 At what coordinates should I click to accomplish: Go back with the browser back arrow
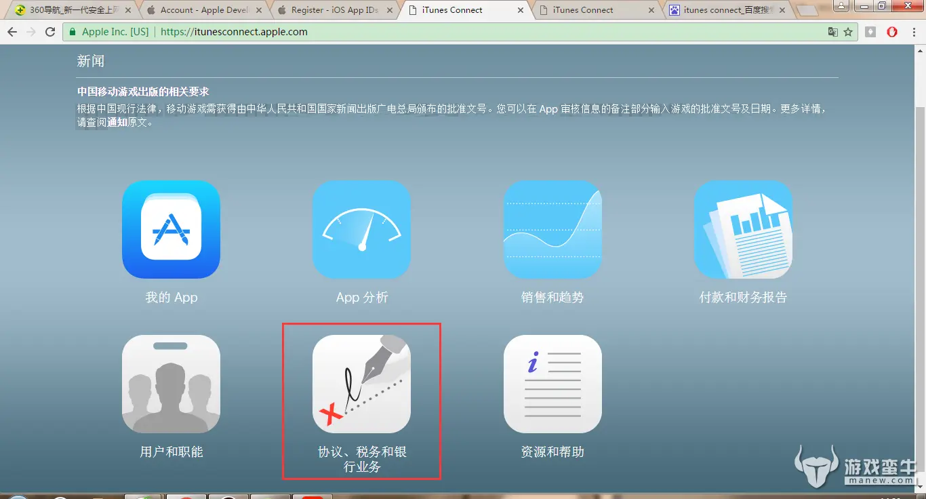click(12, 32)
